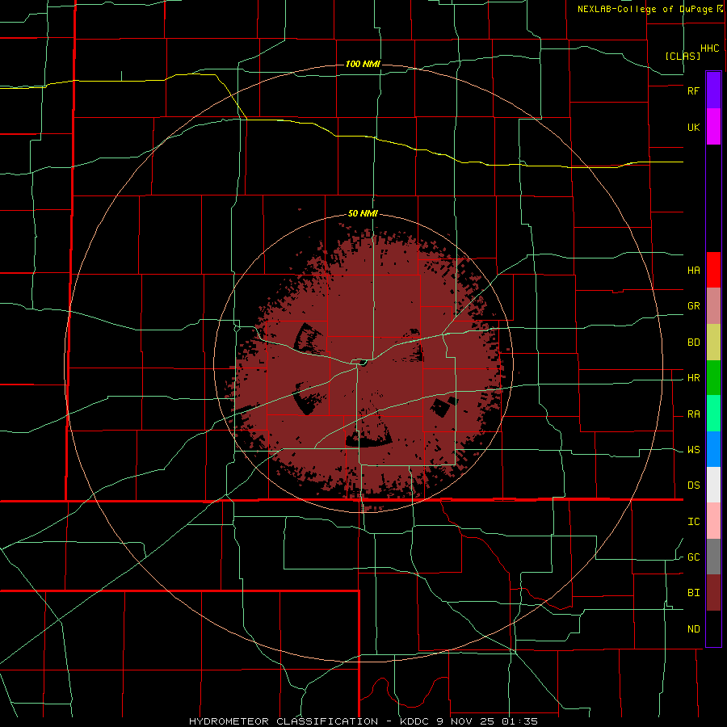Select the HA legend label

click(693, 271)
